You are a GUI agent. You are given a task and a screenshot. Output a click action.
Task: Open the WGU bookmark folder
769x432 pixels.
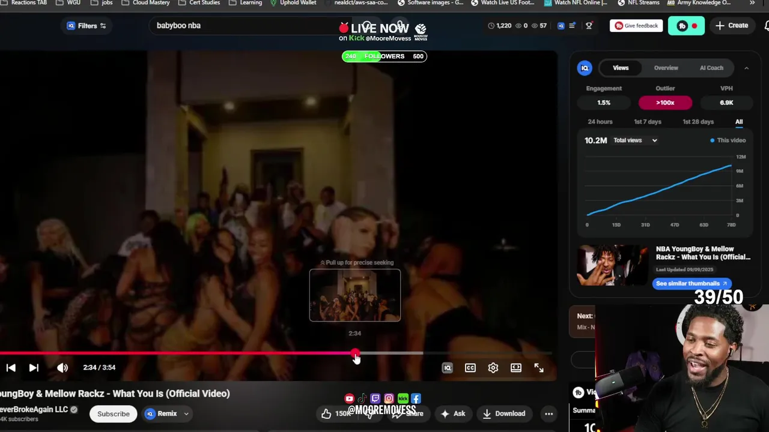point(68,3)
